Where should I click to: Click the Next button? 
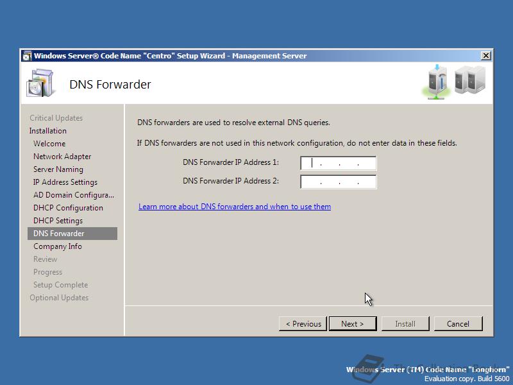pos(353,324)
